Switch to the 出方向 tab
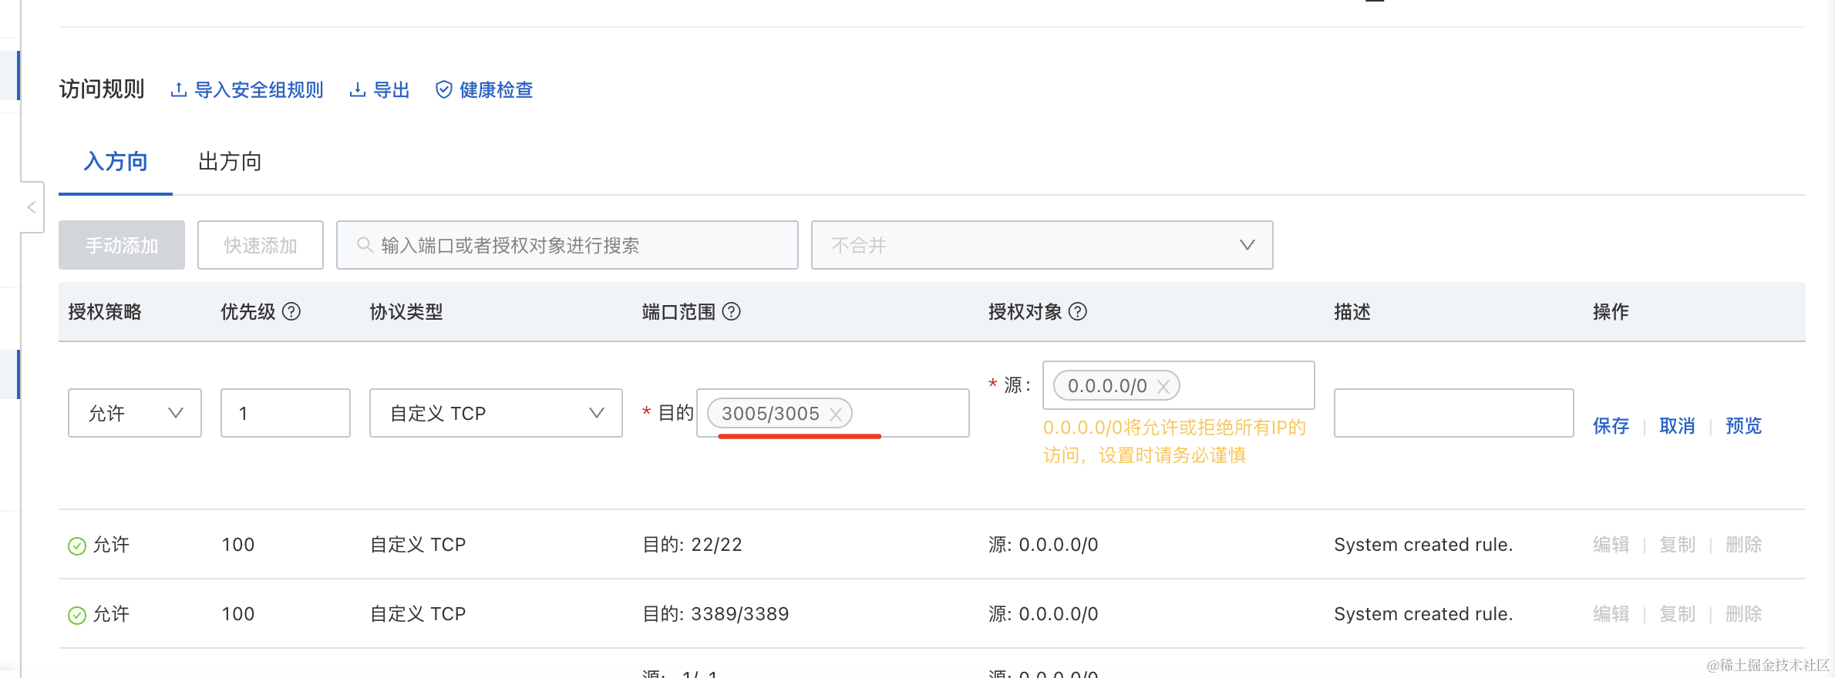This screenshot has height=678, width=1835. (230, 162)
